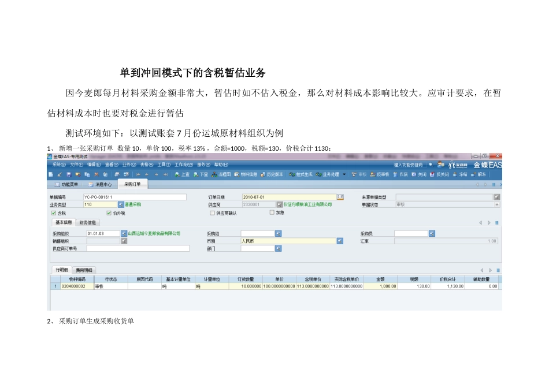Switch to the 财务信息 tab
Image resolution: width=549 pixels, height=388 pixels.
(x=88, y=222)
